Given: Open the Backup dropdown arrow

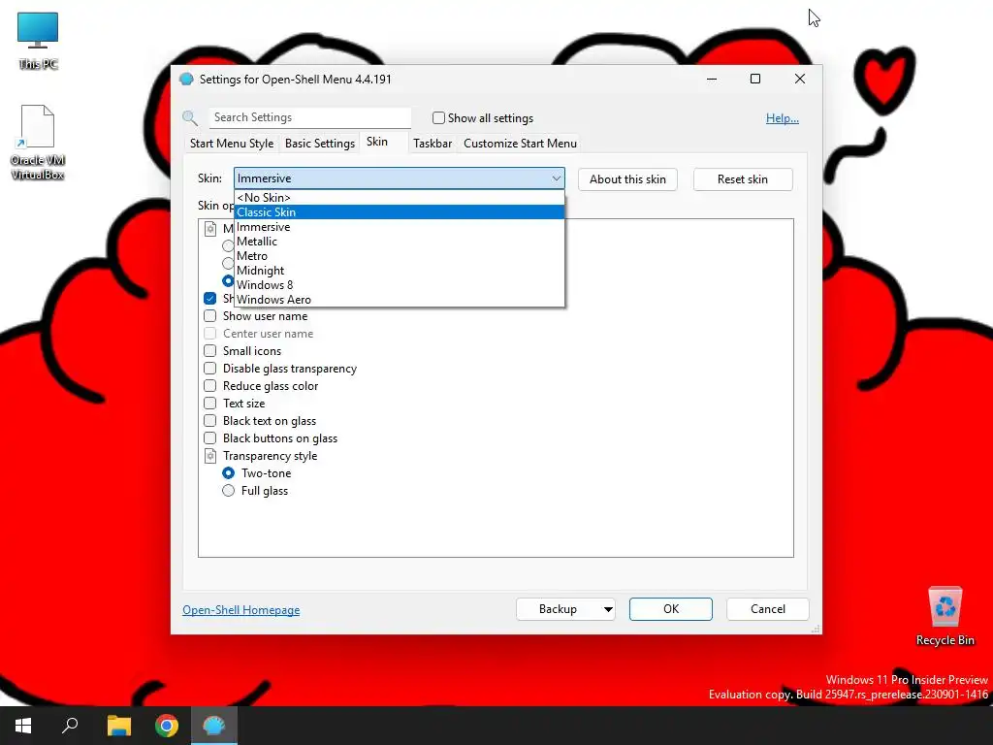Looking at the screenshot, I should coord(608,609).
